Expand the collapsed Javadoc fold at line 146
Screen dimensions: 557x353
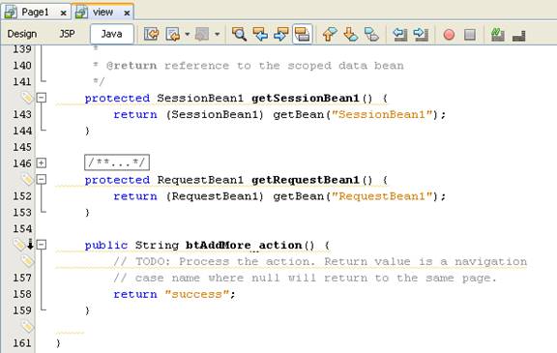coord(42,163)
